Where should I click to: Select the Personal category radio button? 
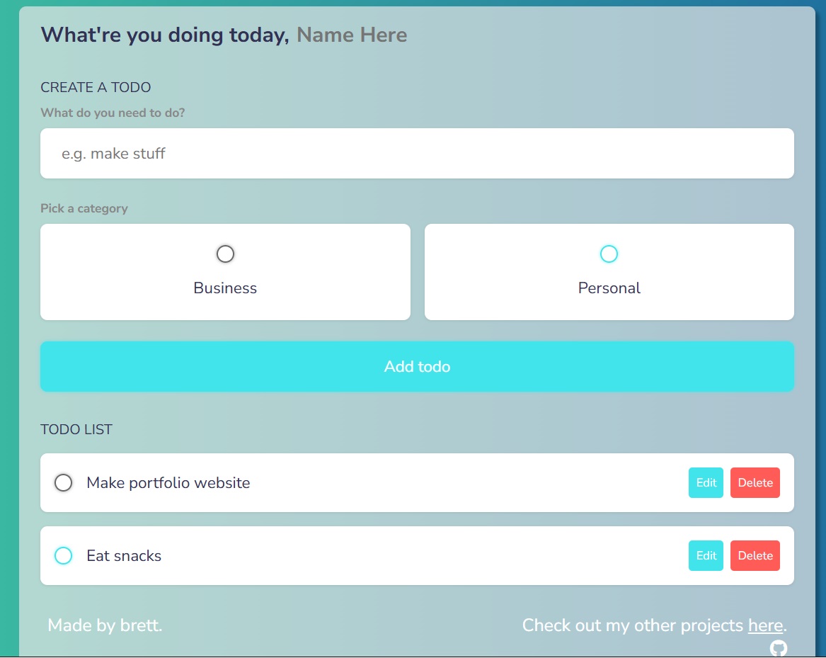pyautogui.click(x=609, y=254)
